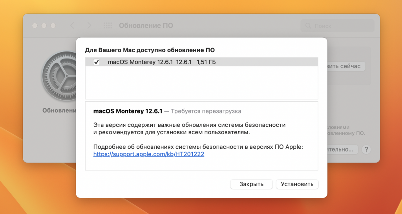Click the 'Требуется перезагрузка' text
This screenshot has width=402, height=214.
click(206, 111)
